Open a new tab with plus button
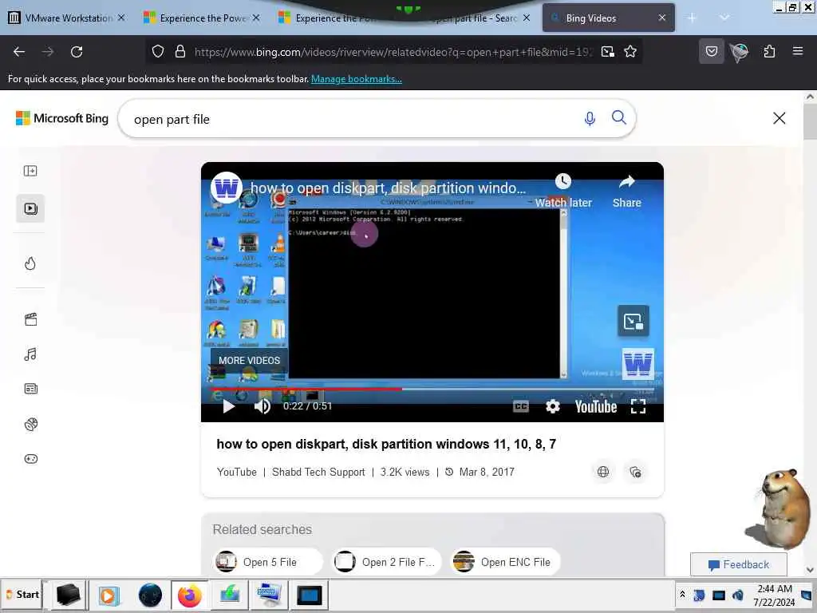This screenshot has height=613, width=817. click(692, 18)
